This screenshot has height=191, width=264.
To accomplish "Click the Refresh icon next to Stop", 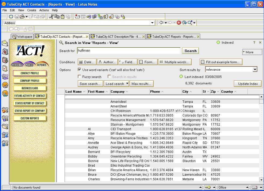I will 184,23.
